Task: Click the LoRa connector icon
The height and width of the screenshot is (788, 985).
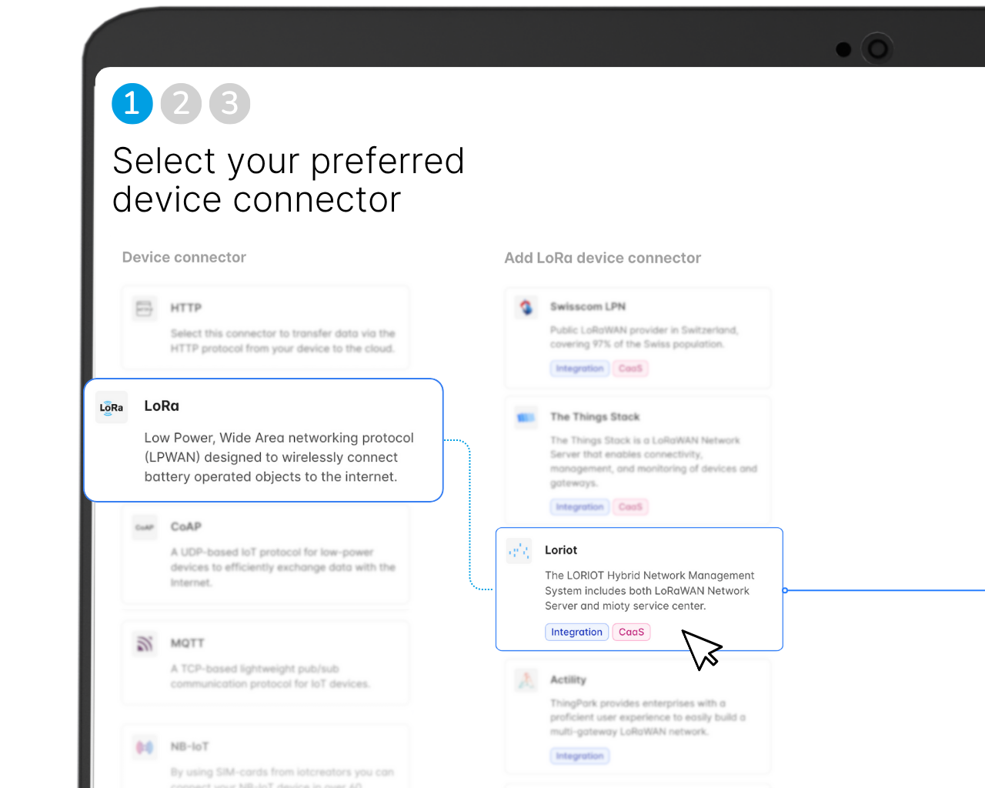Action: pos(112,408)
